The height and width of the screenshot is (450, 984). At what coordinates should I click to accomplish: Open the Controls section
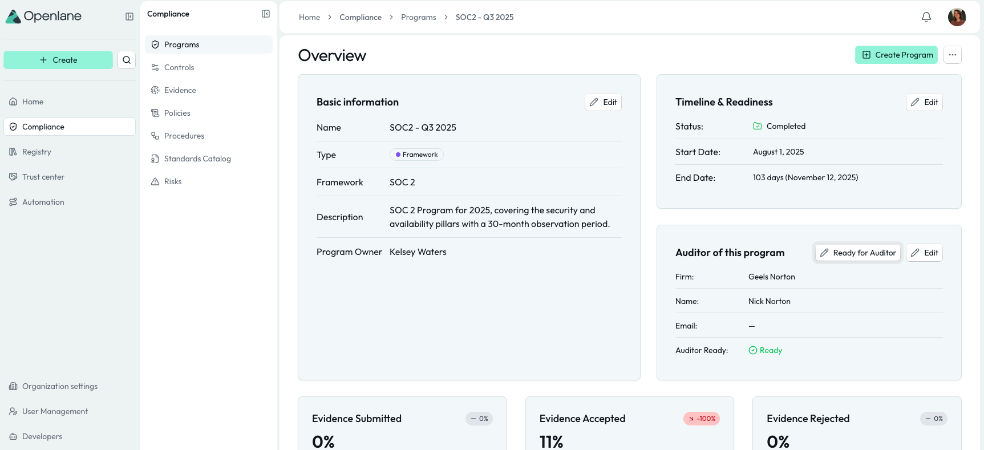179,67
